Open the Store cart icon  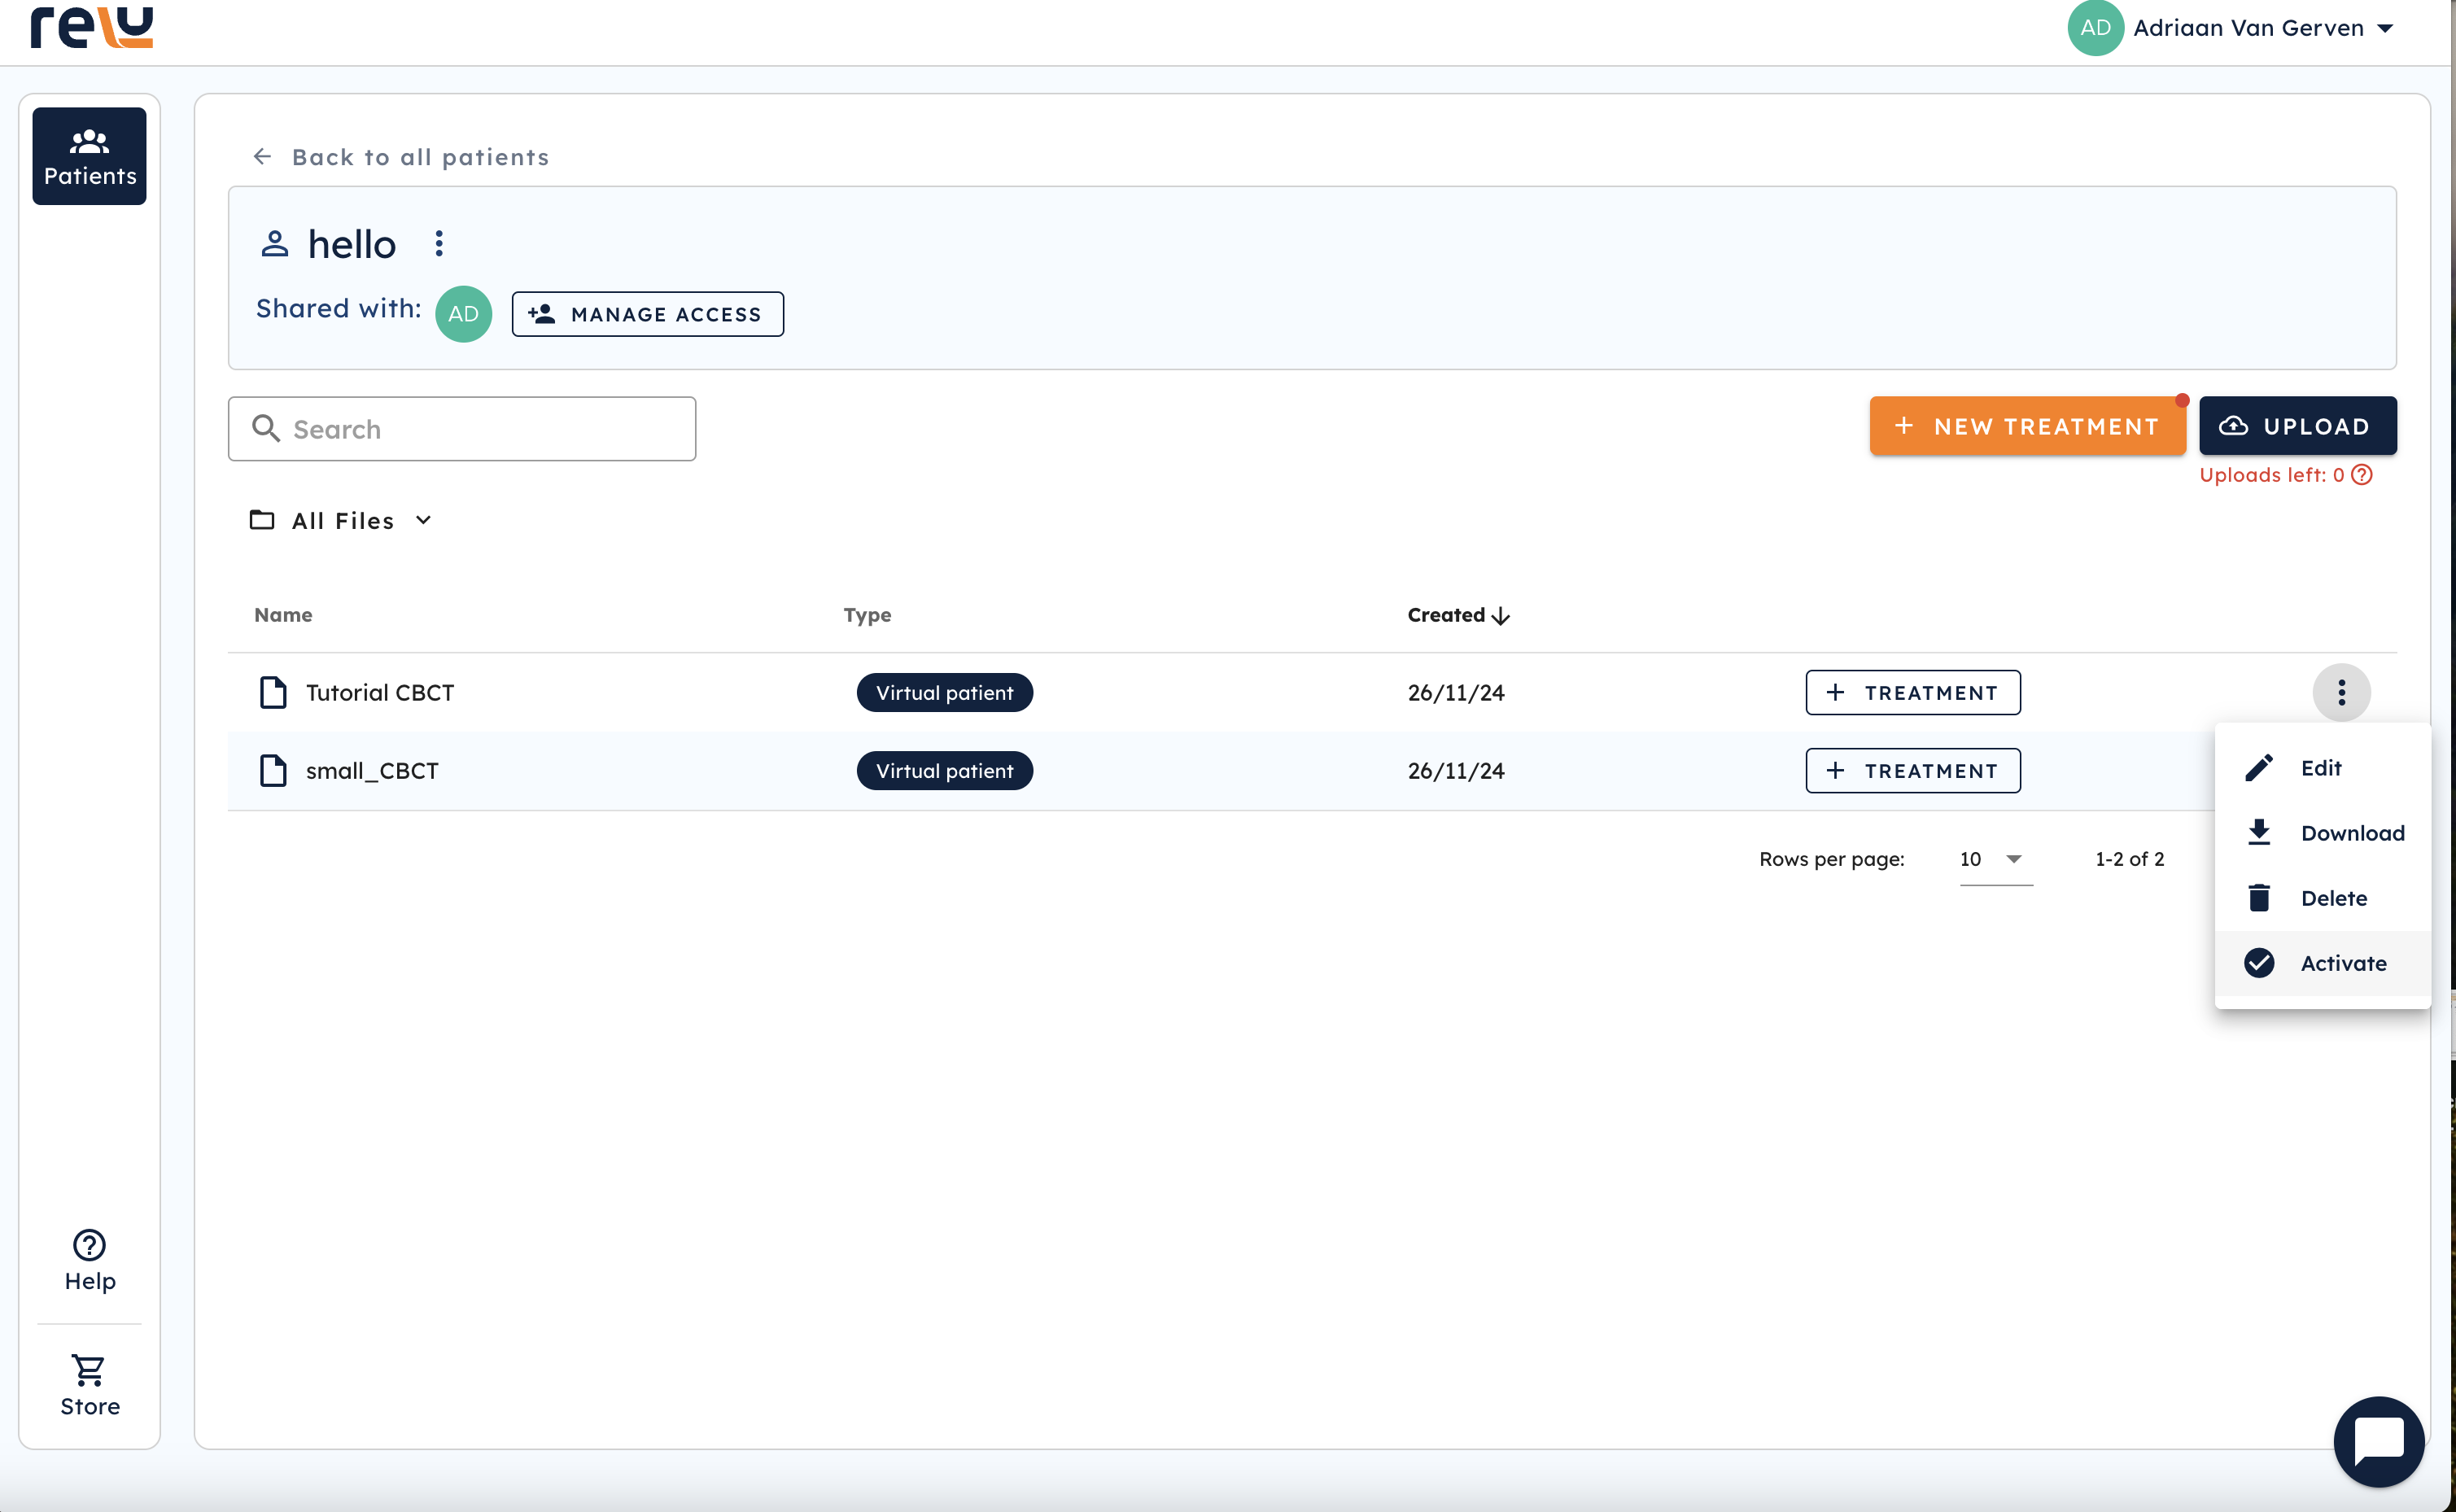pyautogui.click(x=89, y=1371)
